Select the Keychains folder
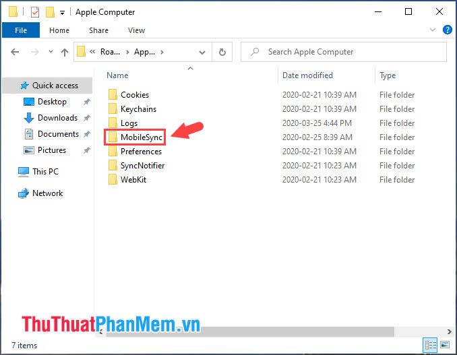Screen dimensions: 457x355 (138, 109)
